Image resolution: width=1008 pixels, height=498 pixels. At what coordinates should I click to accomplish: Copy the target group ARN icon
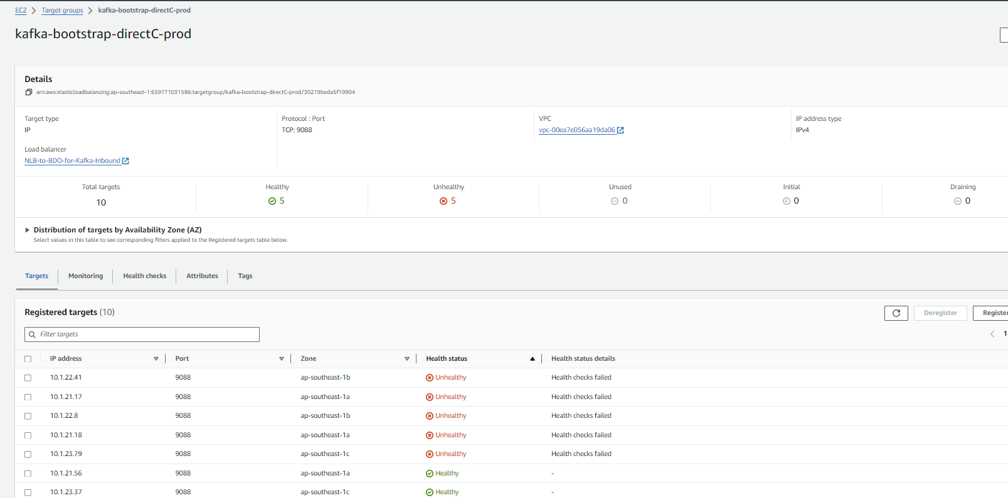coord(28,92)
